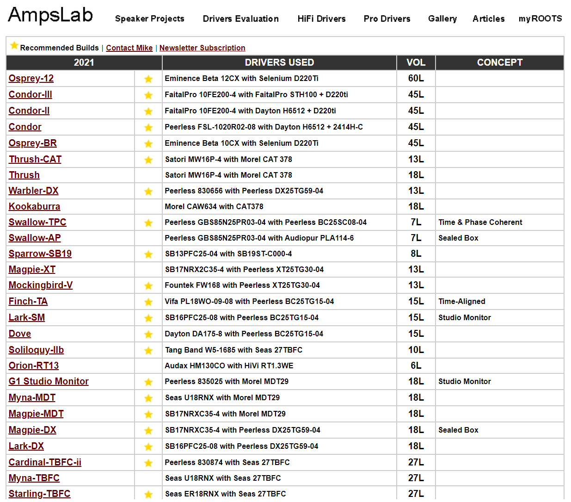Click the star icon in the Magpie-DX row
Screen dimensions: 571x502
[x=148, y=431]
